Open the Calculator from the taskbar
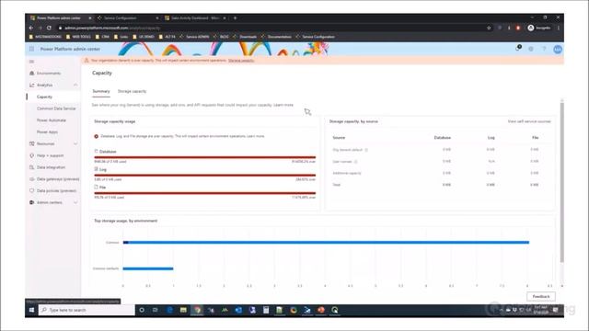This screenshot has width=589, height=331. (x=266, y=310)
